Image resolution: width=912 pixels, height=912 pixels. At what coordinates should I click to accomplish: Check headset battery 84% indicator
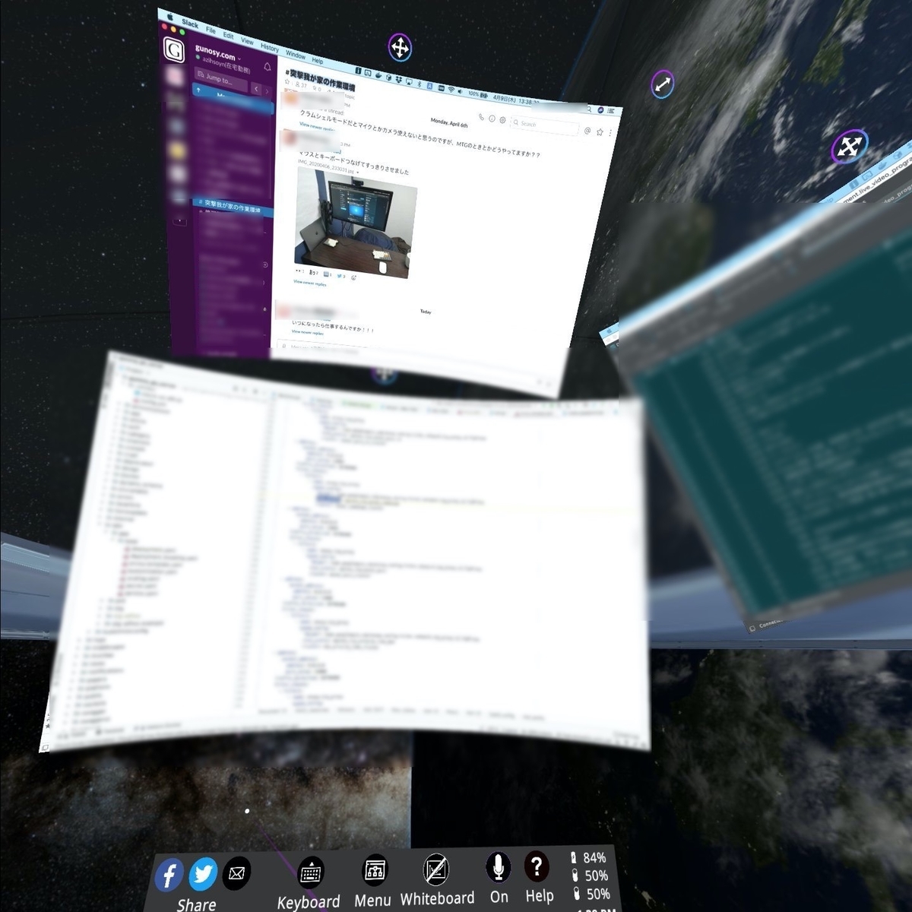(x=588, y=857)
